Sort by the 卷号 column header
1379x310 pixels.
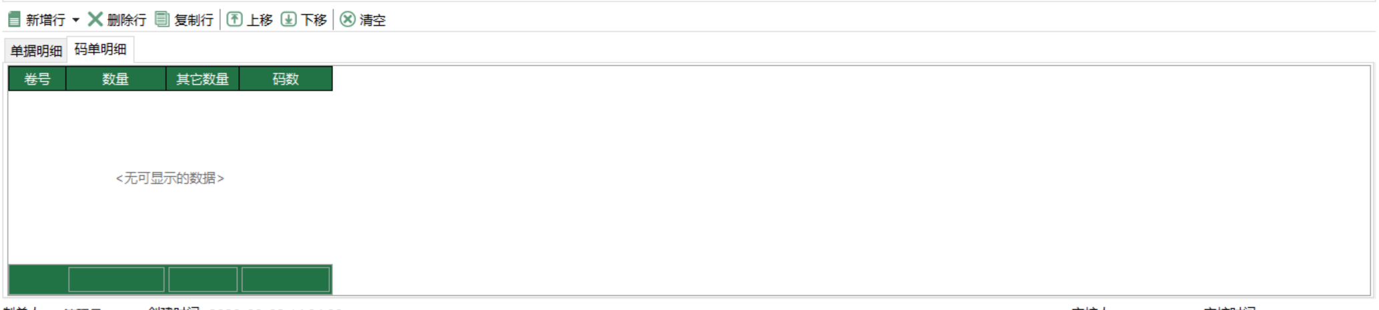37,79
